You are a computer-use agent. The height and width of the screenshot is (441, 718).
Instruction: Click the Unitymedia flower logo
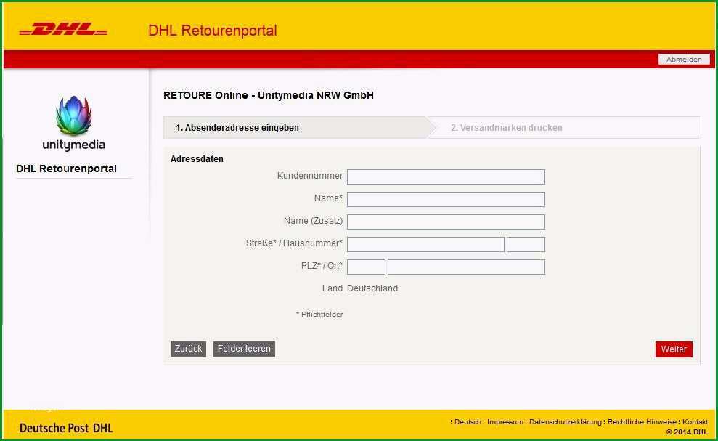coord(74,116)
